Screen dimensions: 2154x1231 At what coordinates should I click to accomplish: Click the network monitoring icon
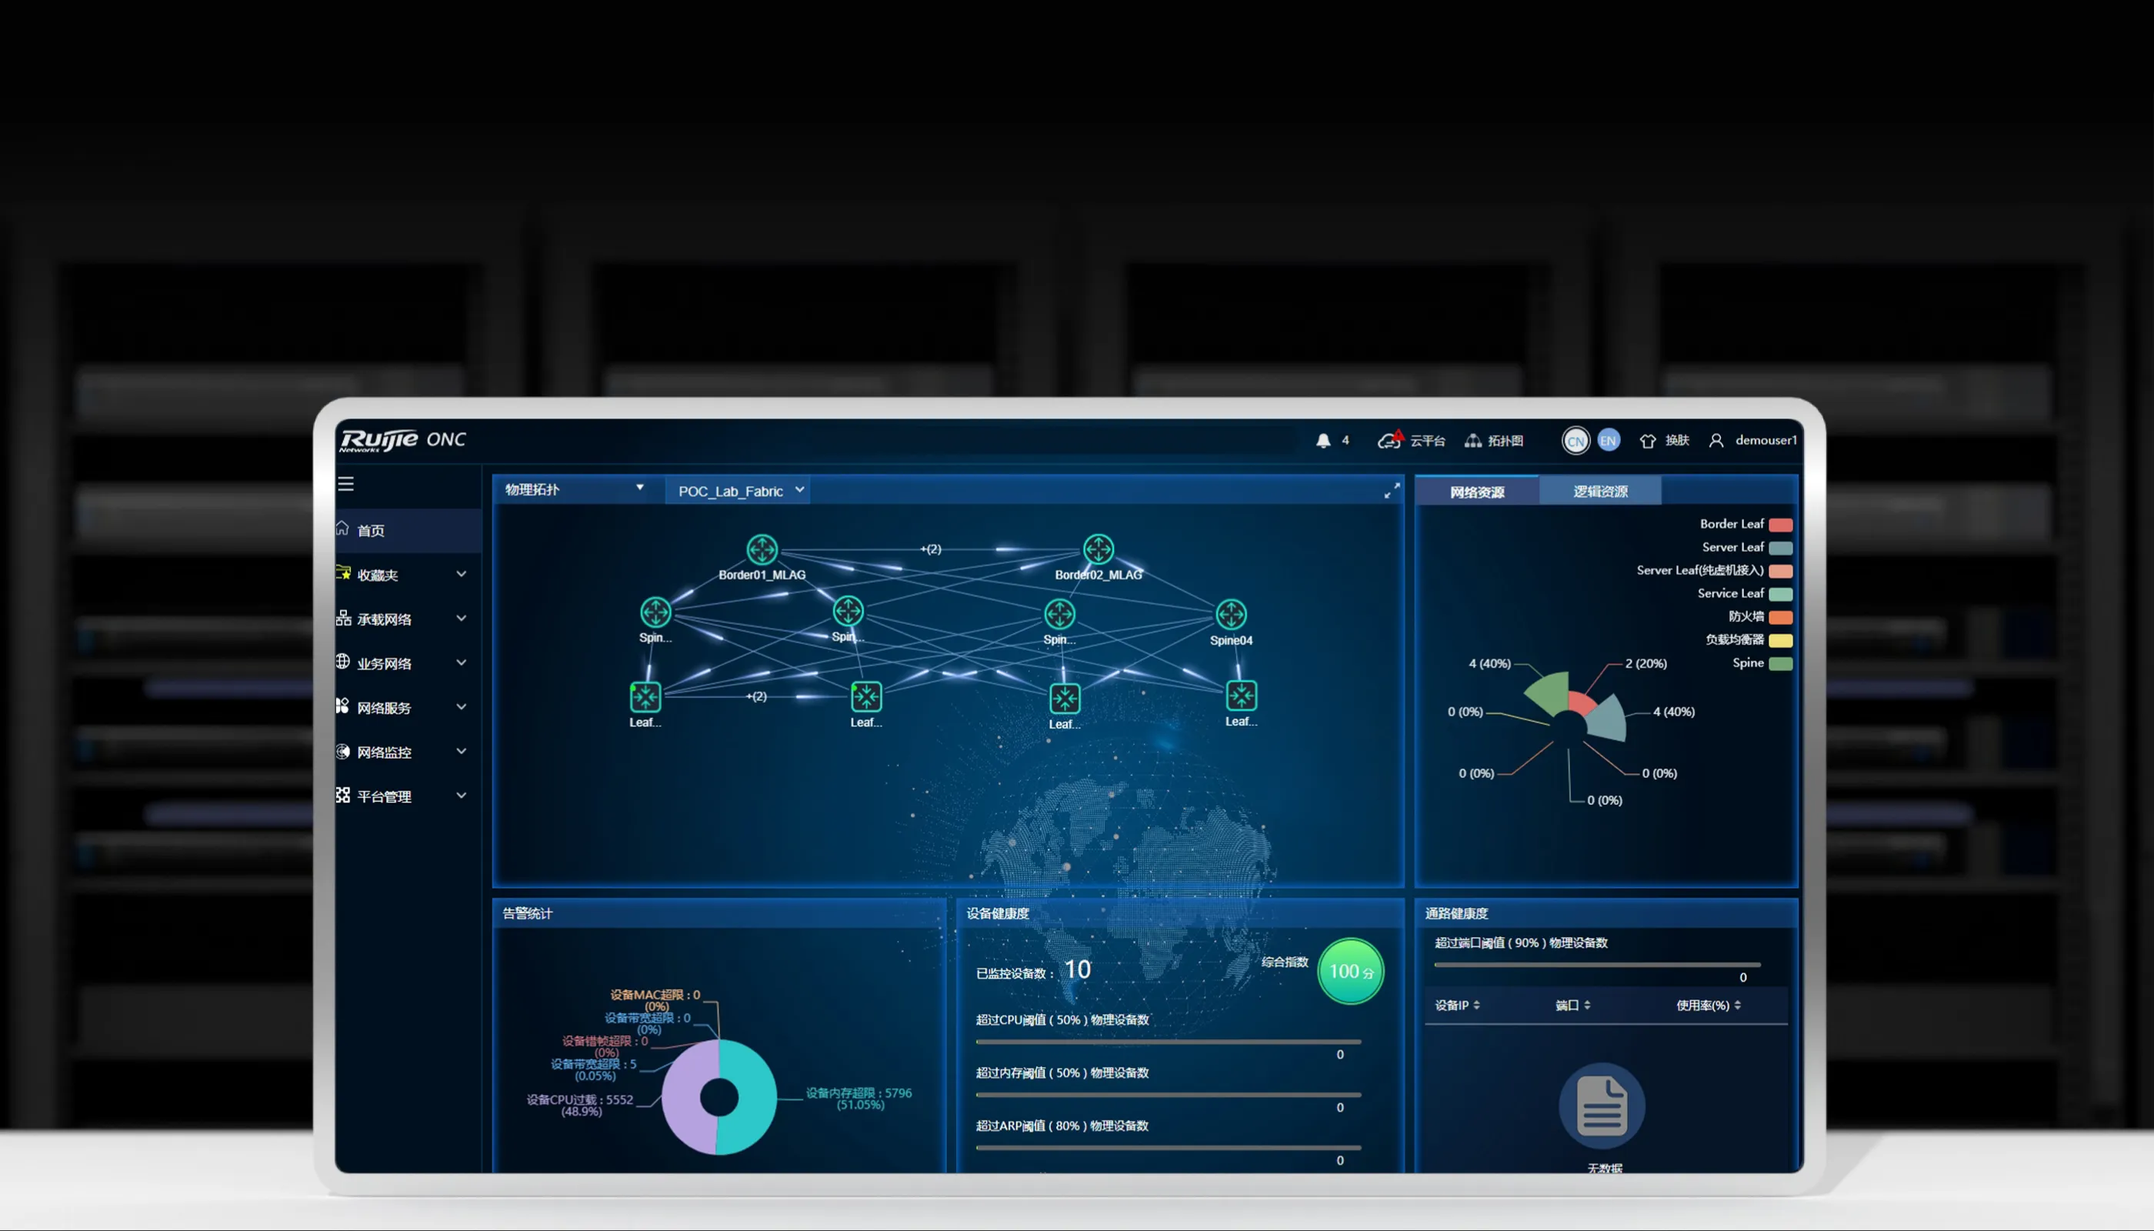(x=343, y=751)
